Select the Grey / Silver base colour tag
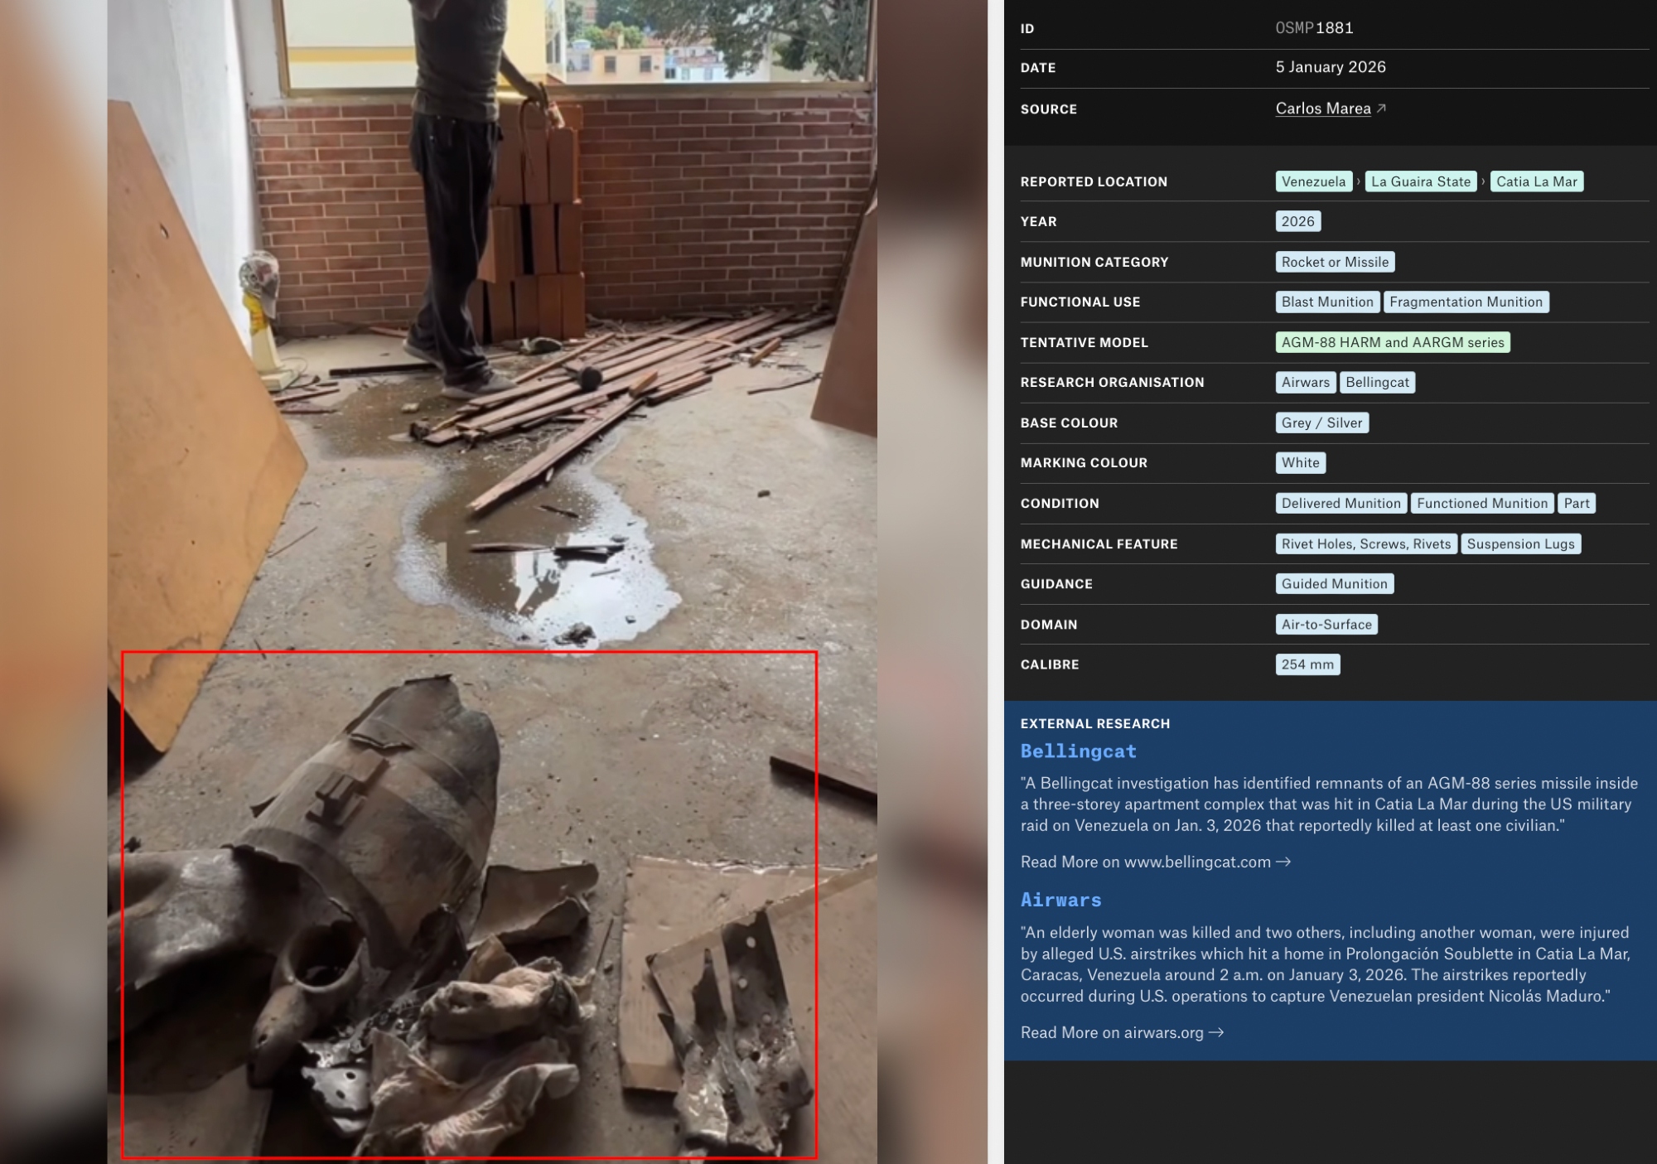This screenshot has width=1657, height=1164. pos(1321,423)
